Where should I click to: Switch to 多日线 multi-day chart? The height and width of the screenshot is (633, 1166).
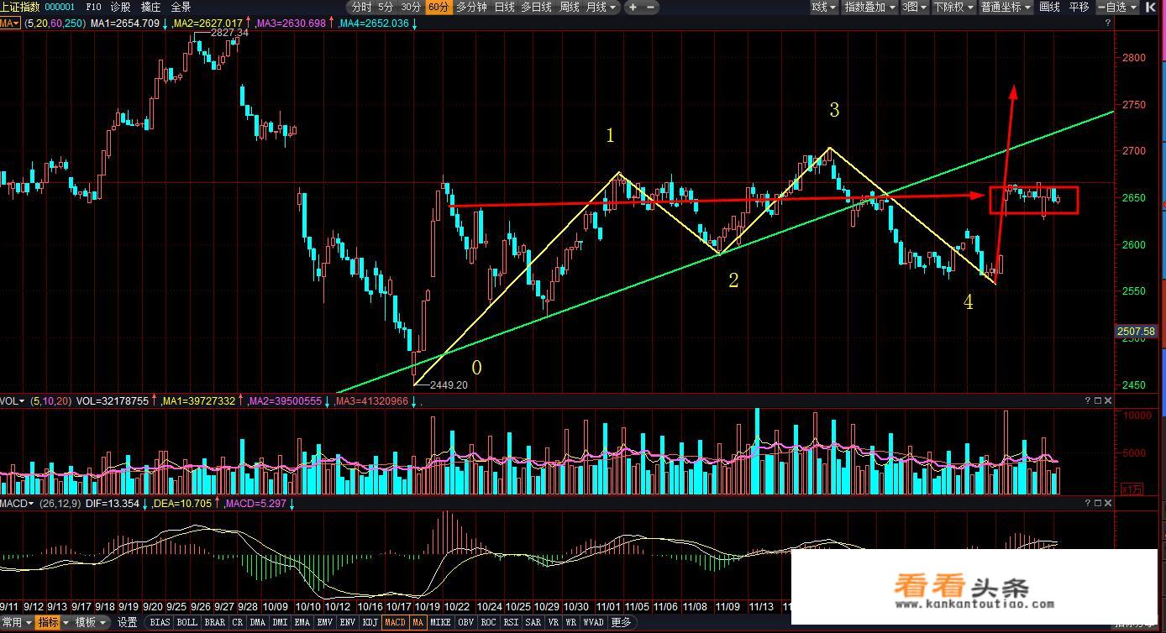(x=536, y=7)
